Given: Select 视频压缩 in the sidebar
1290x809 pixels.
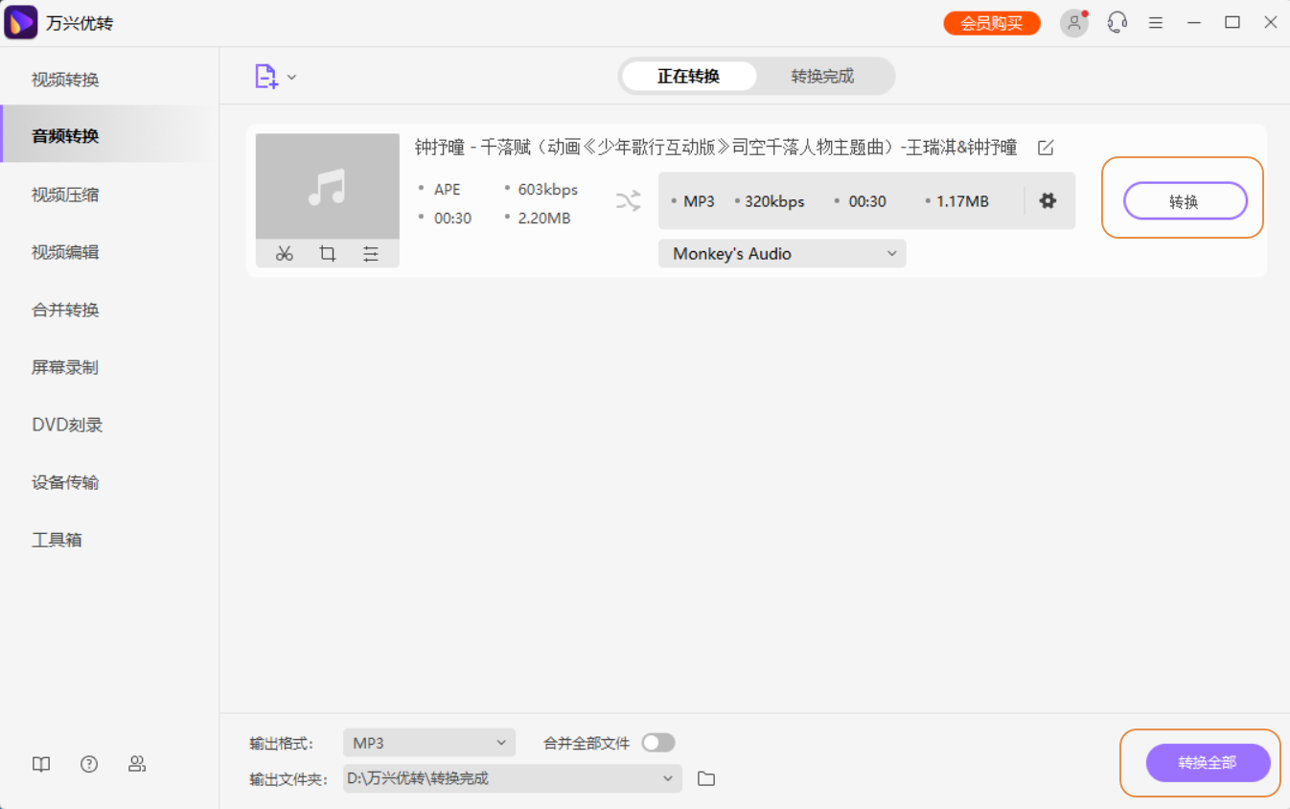Looking at the screenshot, I should pos(65,195).
